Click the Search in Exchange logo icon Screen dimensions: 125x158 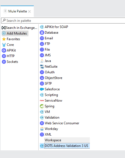pyautogui.click(x=4, y=28)
